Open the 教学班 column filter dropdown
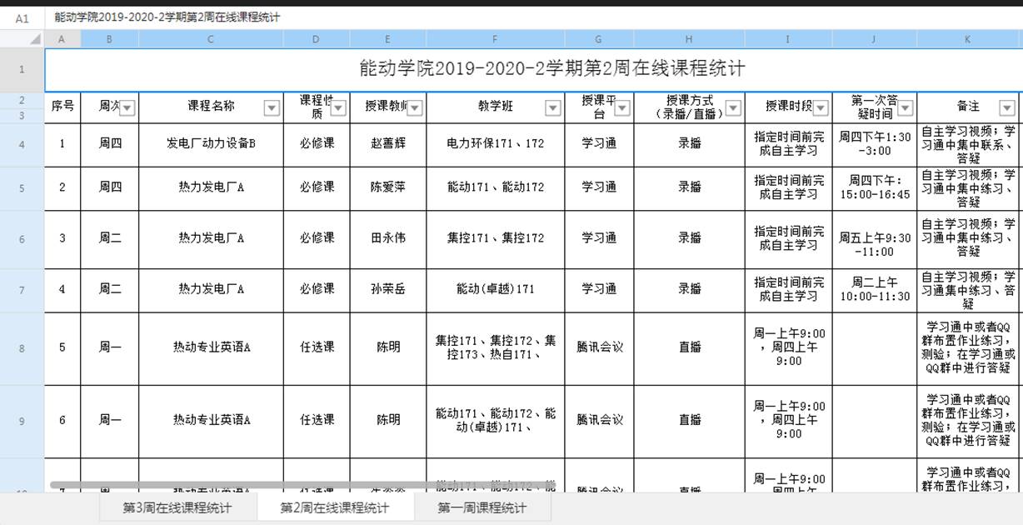 [x=553, y=107]
